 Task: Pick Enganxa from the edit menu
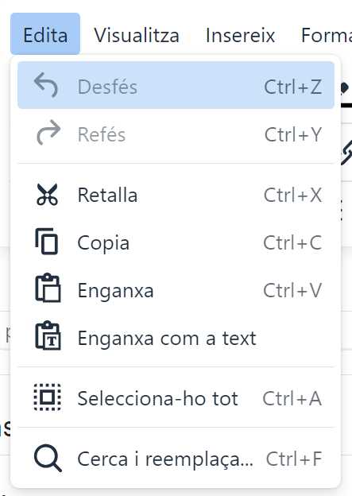coord(176,290)
